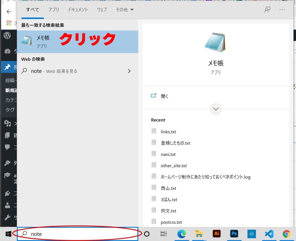Launch File Explorer from the taskbar
Screen dimensions: 296x241
[x=199, y=234]
